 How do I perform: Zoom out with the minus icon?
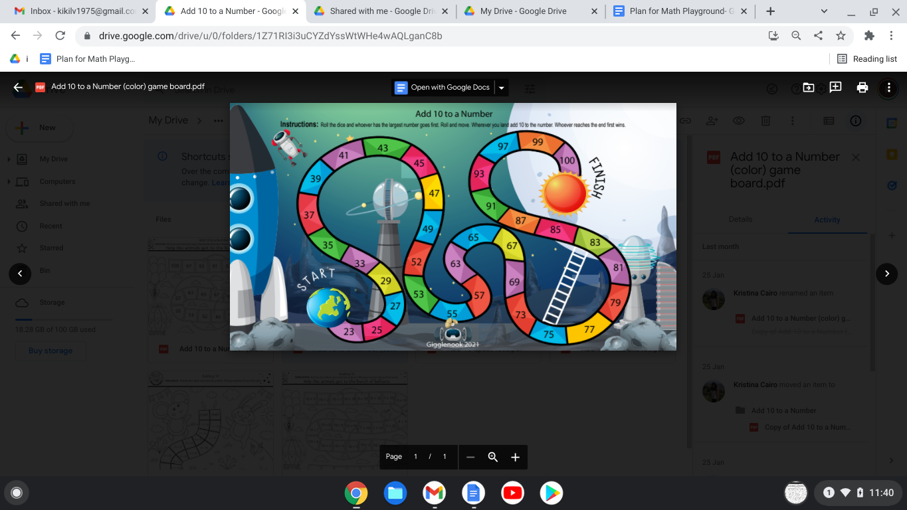(x=470, y=457)
